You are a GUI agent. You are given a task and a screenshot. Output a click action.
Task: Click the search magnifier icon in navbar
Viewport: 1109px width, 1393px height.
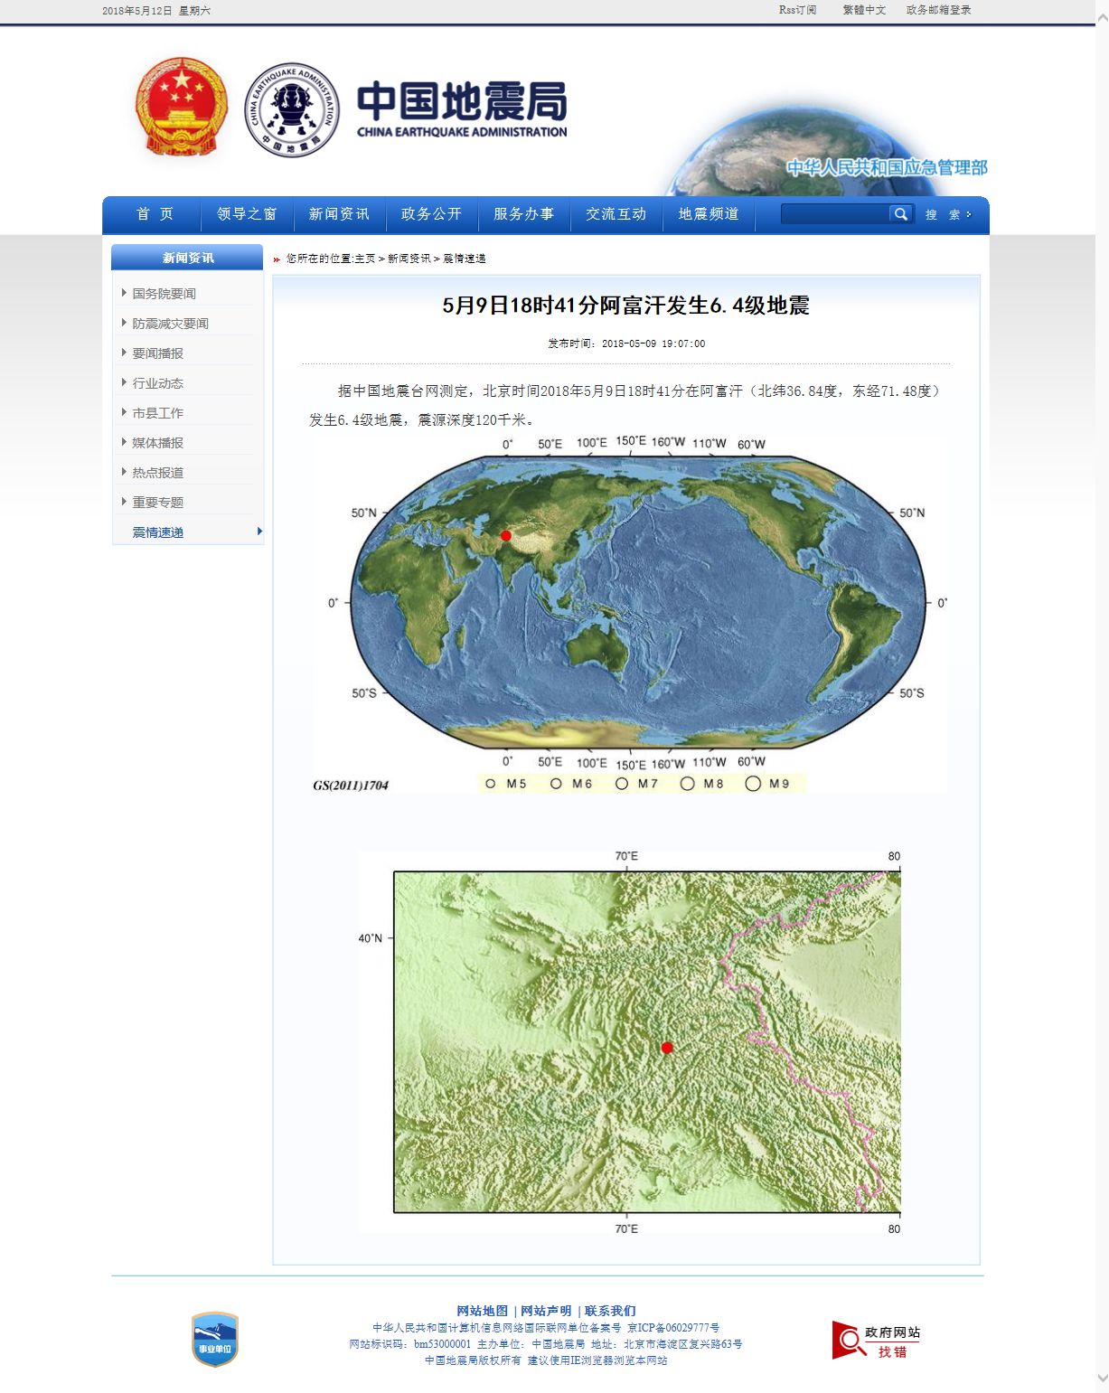click(x=900, y=214)
